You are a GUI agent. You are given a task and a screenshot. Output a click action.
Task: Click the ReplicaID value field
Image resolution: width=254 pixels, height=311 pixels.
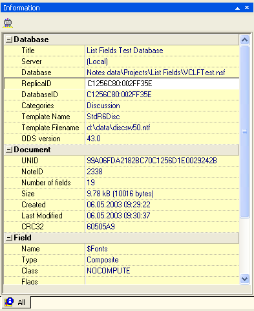click(162, 84)
